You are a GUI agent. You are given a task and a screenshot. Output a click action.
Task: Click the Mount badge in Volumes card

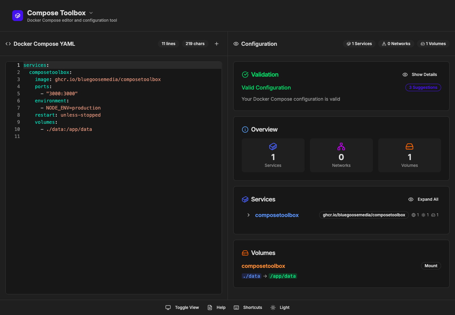coord(431,266)
